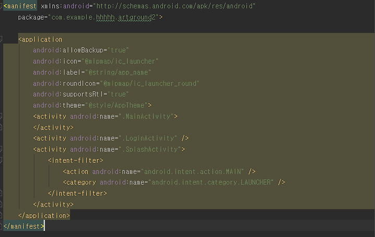Click the </activity> tag after </intent-filter>
This screenshot has height=237, width=375.
[53, 205]
